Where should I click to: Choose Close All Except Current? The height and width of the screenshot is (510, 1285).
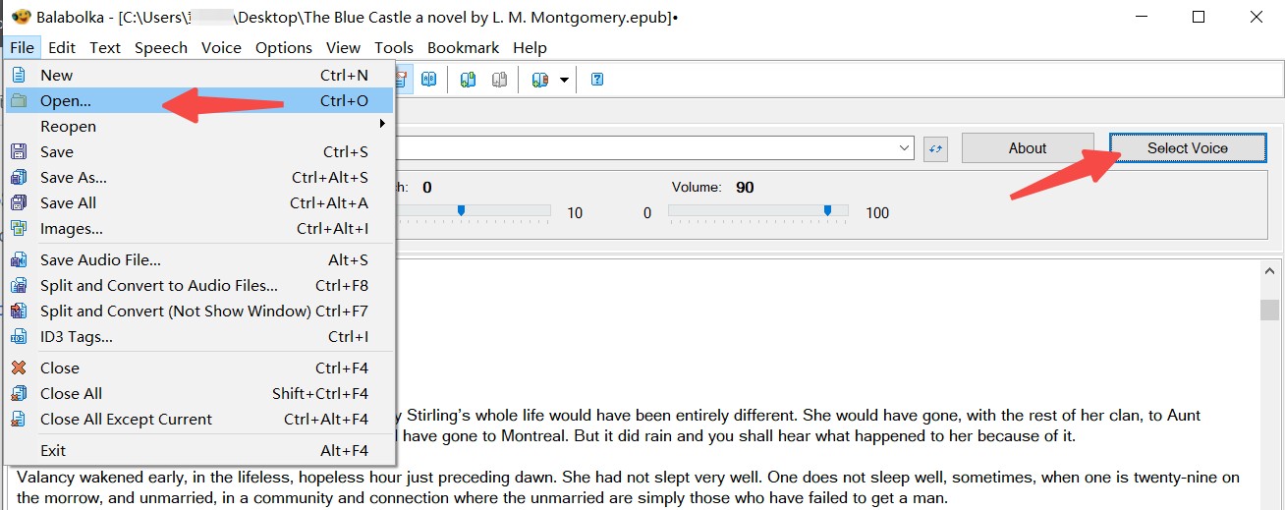(x=199, y=419)
